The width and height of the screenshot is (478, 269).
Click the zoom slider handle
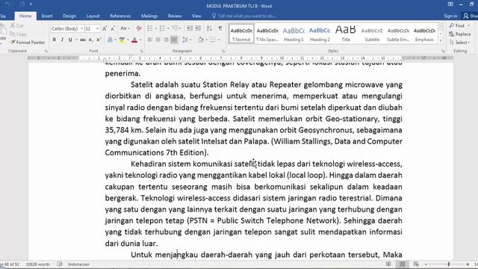[x=449, y=264]
